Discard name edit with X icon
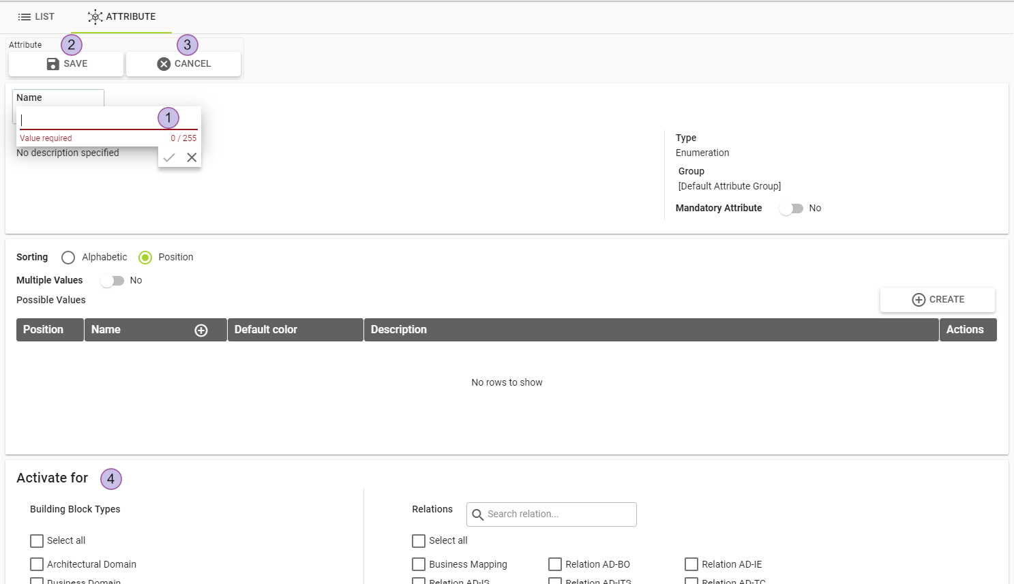Screen dimensions: 1014x584 pyautogui.click(x=192, y=157)
